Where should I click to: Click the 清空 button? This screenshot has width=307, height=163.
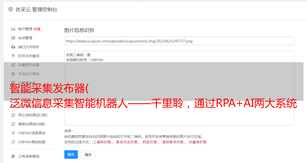(x=88, y=155)
